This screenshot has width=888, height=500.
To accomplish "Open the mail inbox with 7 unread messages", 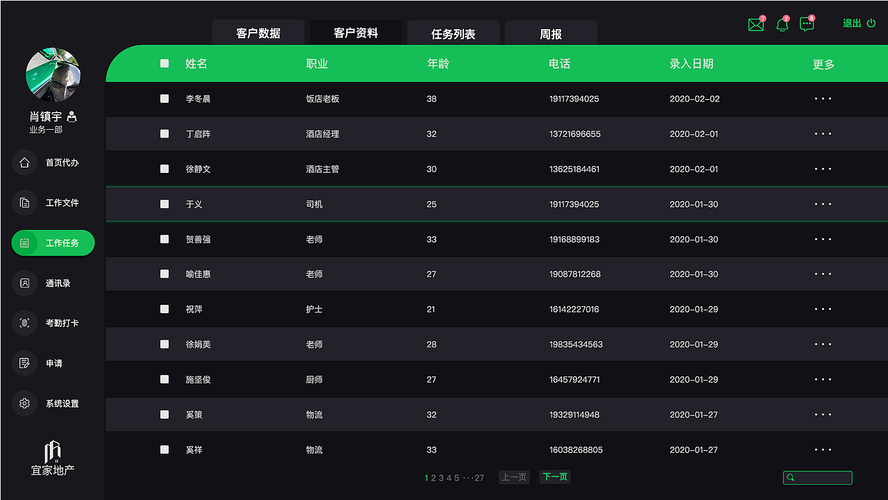I will click(x=755, y=24).
